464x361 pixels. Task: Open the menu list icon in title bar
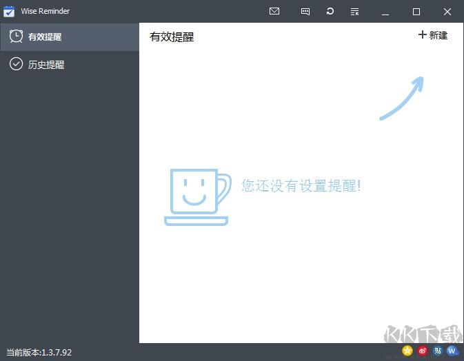(354, 12)
